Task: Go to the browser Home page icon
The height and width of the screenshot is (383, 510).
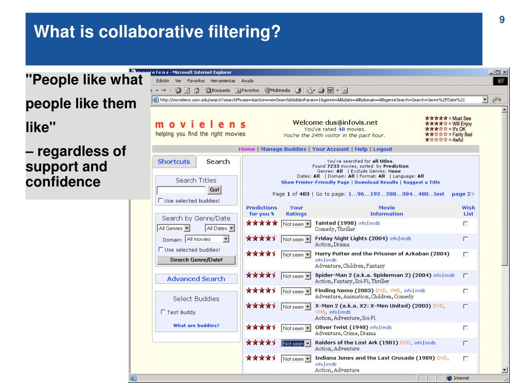Action: 196,90
